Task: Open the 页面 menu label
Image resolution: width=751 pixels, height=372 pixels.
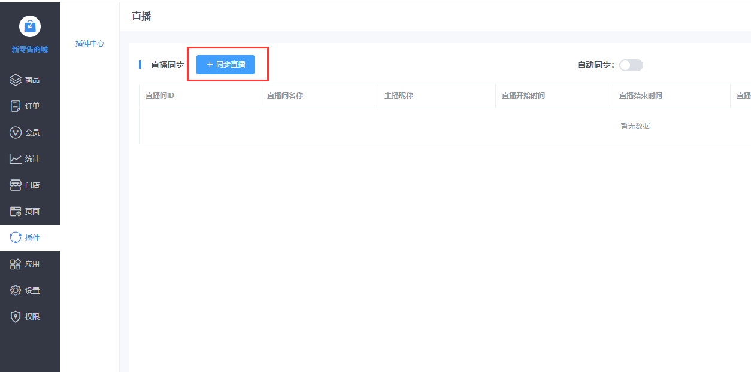Action: click(32, 211)
